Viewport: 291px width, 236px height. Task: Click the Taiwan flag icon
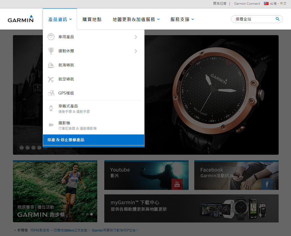coord(266,4)
